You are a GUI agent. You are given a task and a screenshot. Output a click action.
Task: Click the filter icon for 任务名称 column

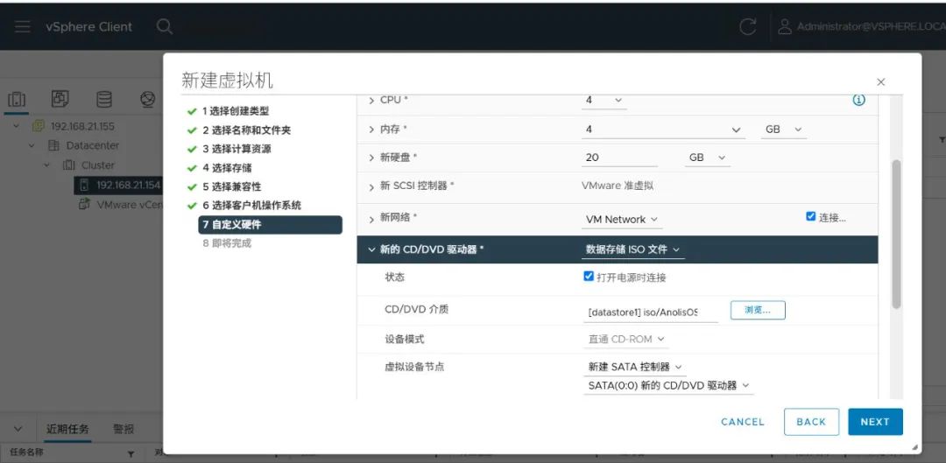coord(131,453)
